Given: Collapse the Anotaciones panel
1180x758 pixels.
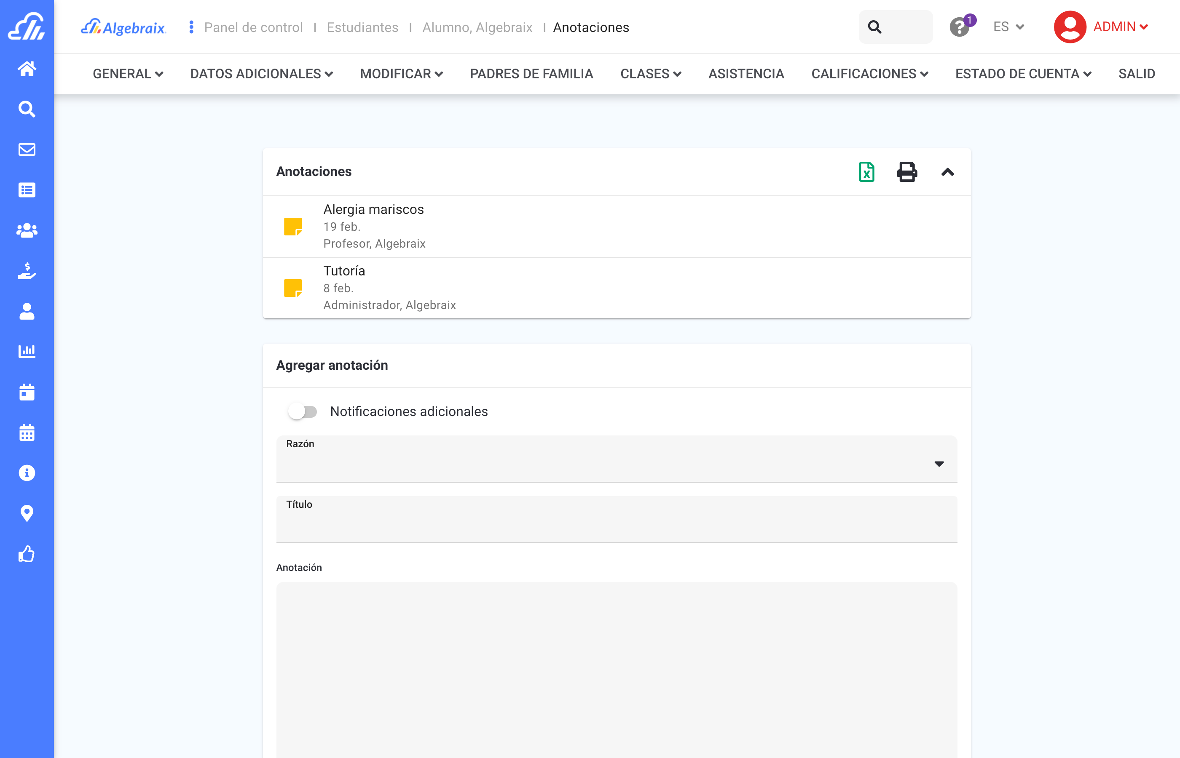Looking at the screenshot, I should (x=947, y=172).
